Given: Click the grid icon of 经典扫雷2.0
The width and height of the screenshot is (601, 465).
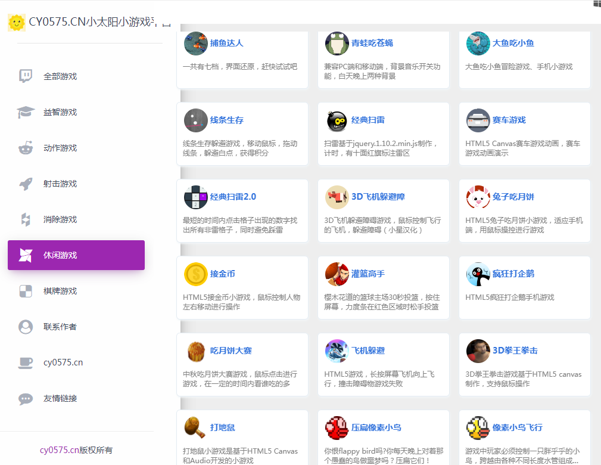Looking at the screenshot, I should click(196, 197).
